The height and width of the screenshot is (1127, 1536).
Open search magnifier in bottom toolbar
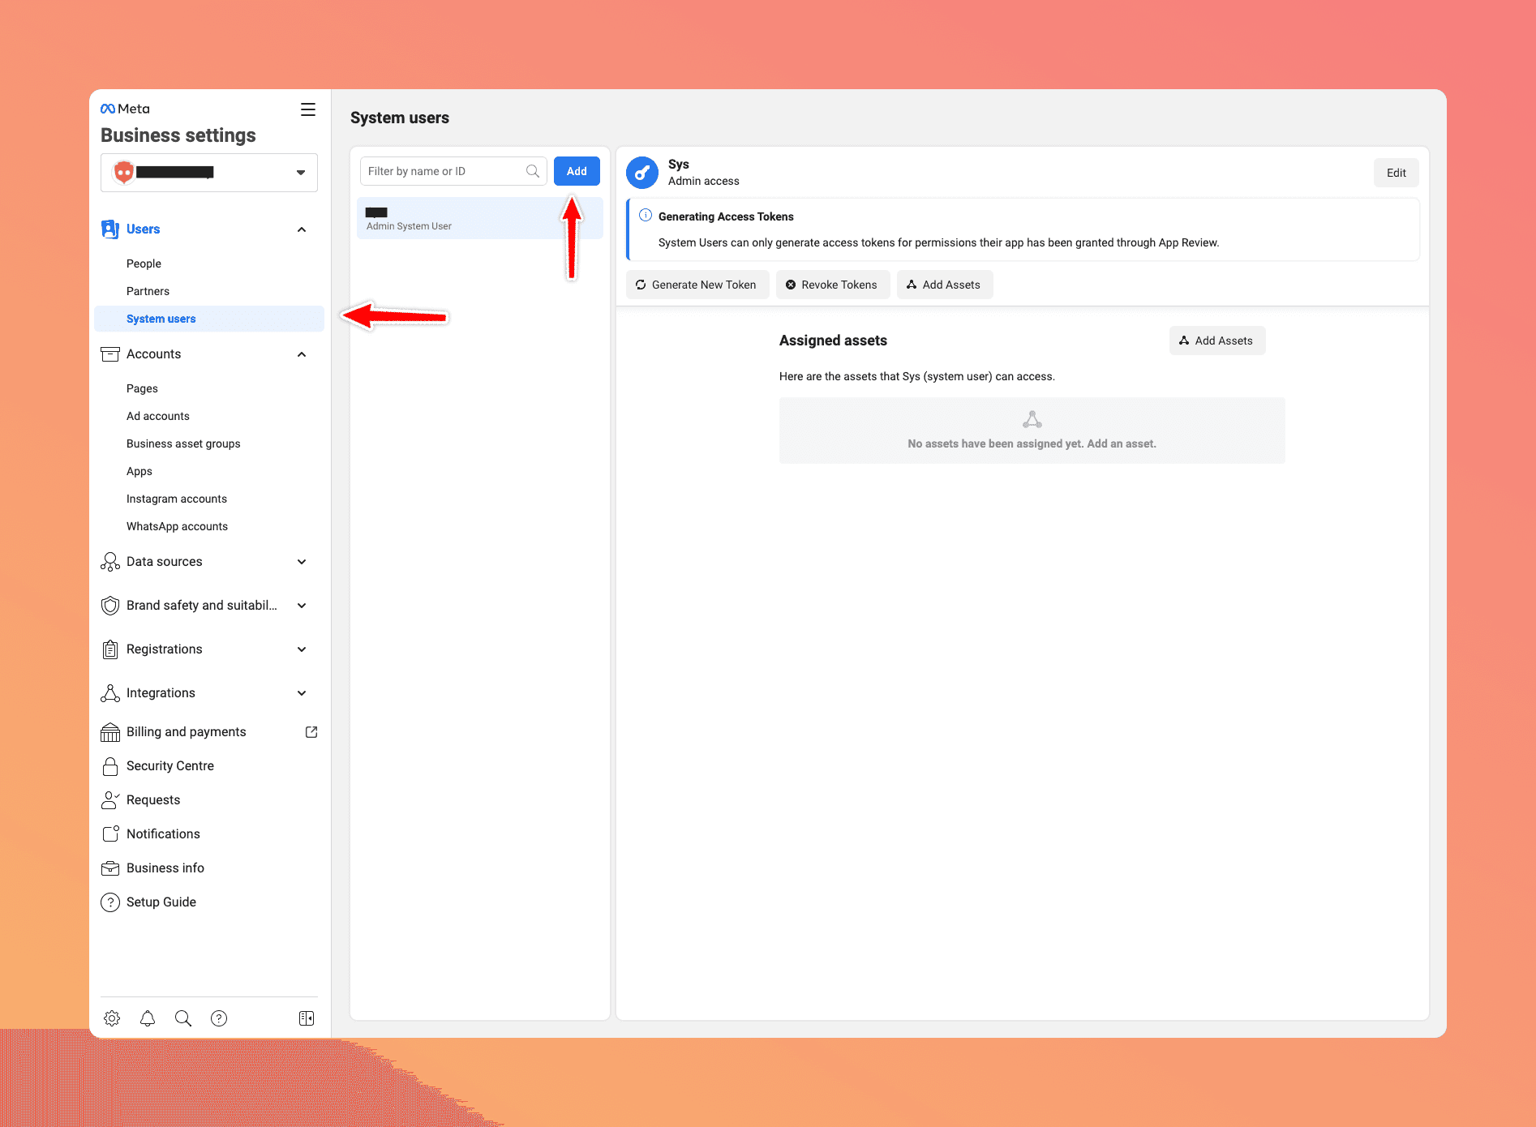coord(183,1018)
